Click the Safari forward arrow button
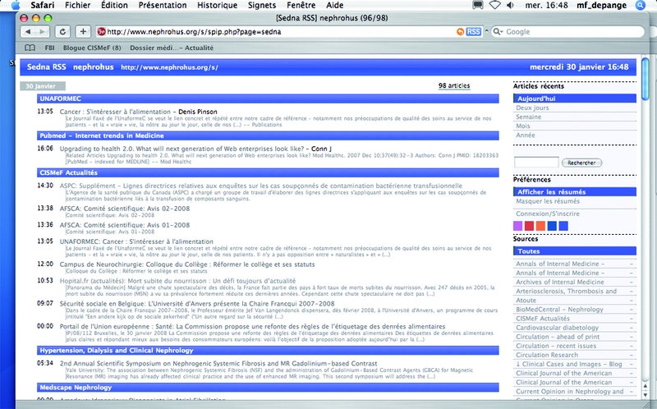The width and height of the screenshot is (657, 409). click(41, 32)
